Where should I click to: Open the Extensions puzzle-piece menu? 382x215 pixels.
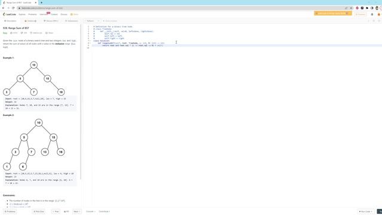pos(367,8)
